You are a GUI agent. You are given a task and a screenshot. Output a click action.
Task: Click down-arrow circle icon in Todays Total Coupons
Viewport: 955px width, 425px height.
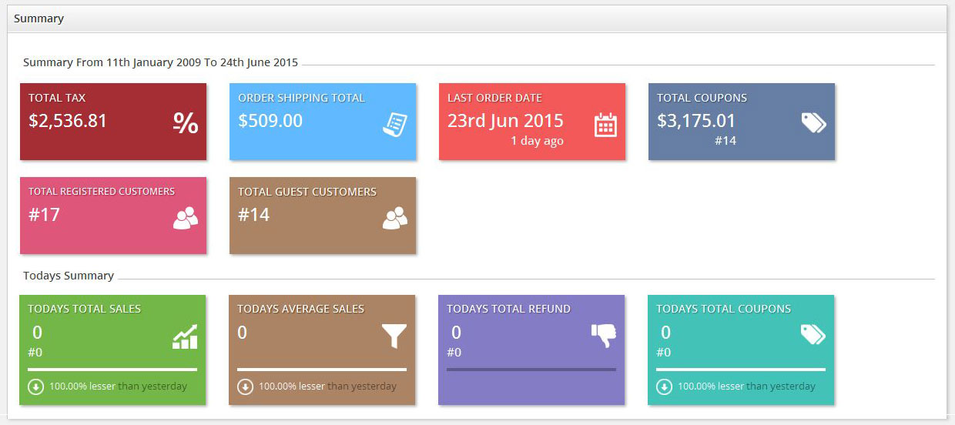click(x=664, y=387)
